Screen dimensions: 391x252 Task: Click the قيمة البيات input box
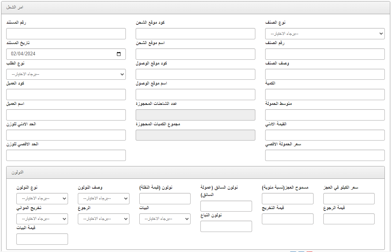tap(42, 239)
